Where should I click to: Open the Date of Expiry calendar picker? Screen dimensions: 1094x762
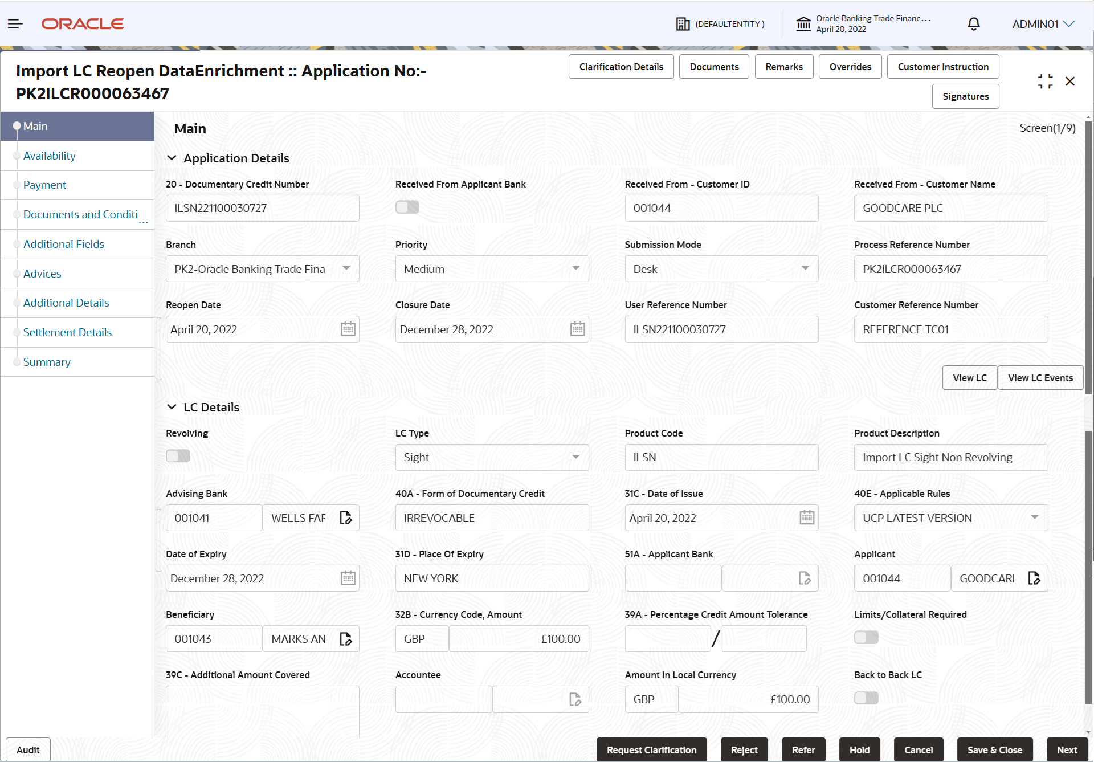(348, 577)
